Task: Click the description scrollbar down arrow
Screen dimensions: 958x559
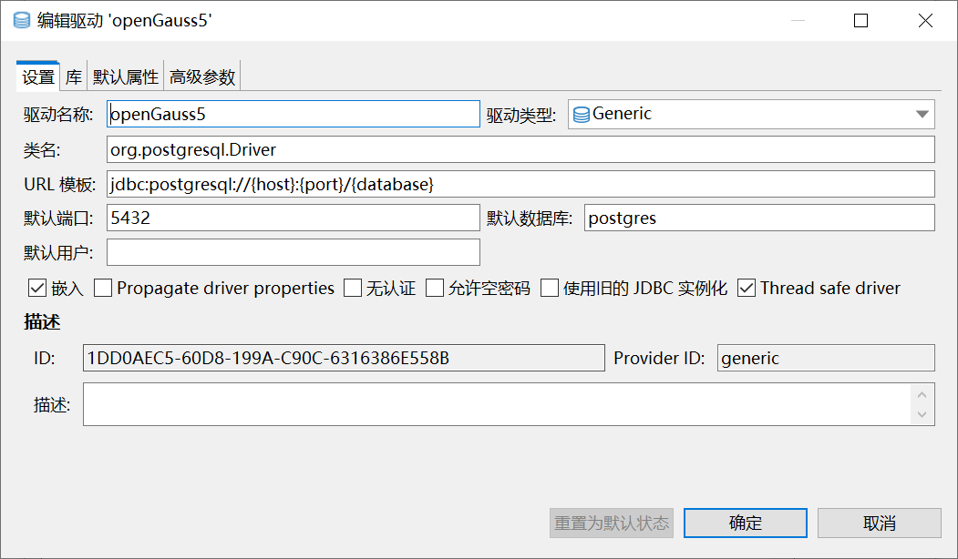Action: coord(922,414)
